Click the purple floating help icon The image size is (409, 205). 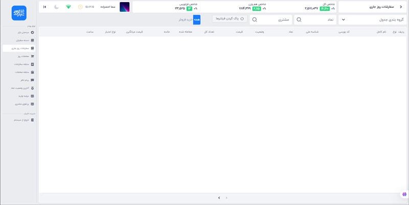(x=404, y=195)
